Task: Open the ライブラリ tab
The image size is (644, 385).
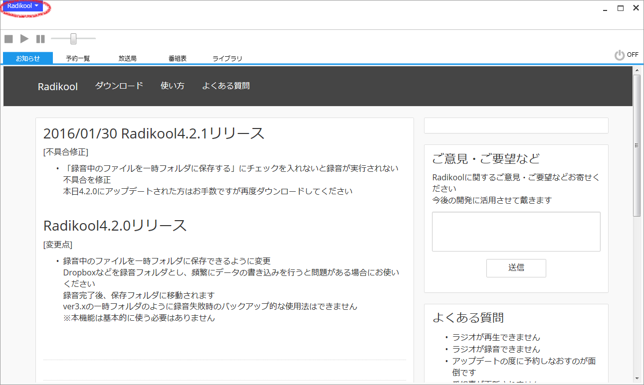Action: click(x=227, y=58)
